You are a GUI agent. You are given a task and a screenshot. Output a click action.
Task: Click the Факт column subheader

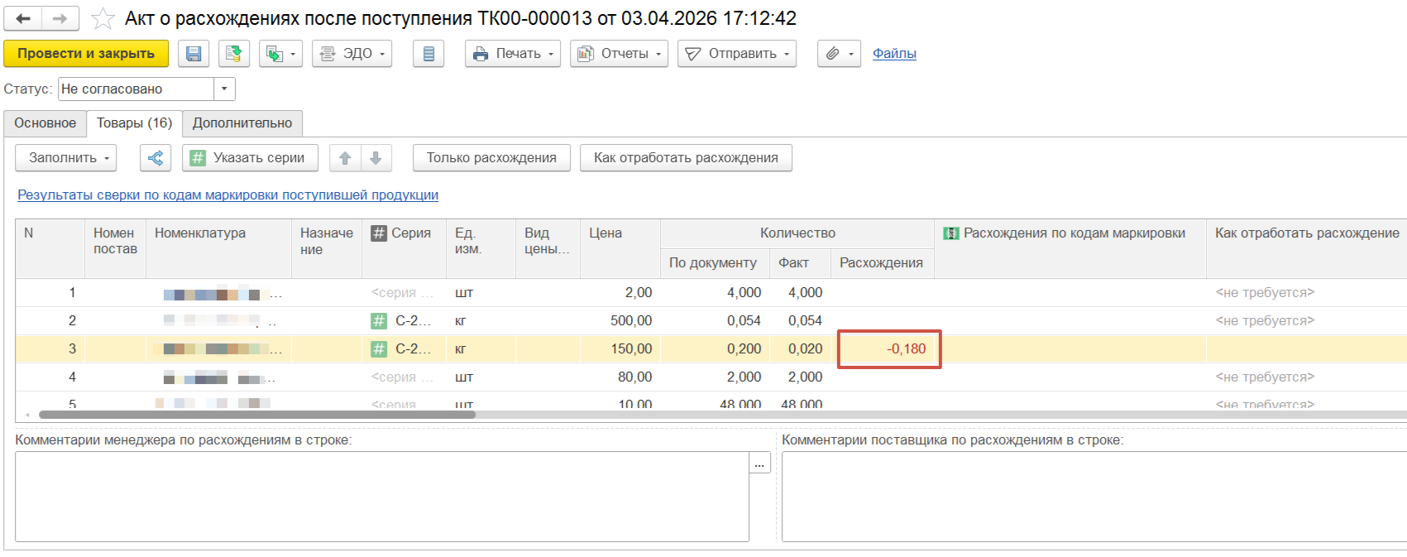click(800, 263)
